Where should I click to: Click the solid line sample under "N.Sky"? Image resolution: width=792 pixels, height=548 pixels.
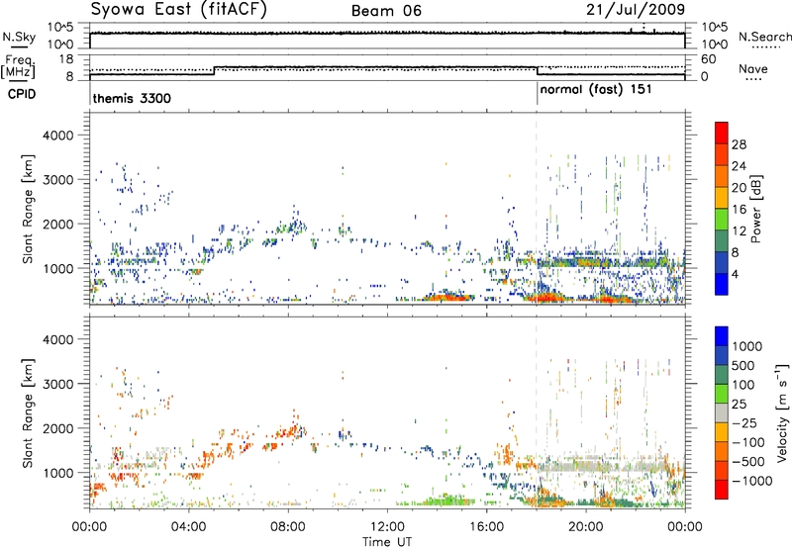pyautogui.click(x=19, y=46)
